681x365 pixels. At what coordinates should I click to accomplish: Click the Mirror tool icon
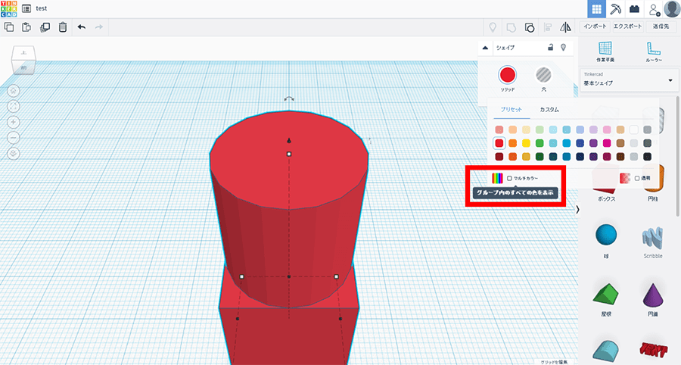pyautogui.click(x=564, y=27)
